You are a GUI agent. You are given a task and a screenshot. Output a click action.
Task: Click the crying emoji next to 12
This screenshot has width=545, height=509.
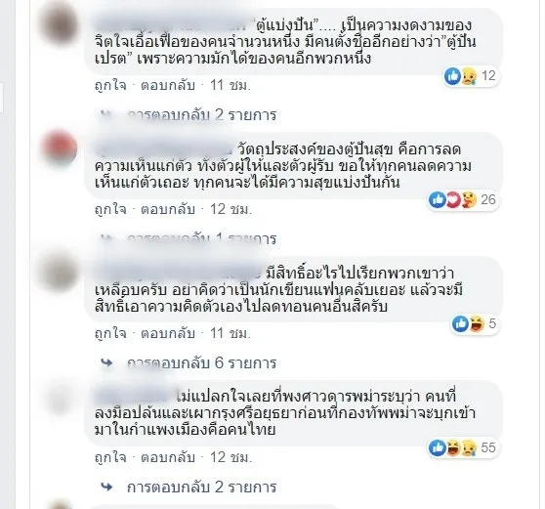click(x=469, y=76)
